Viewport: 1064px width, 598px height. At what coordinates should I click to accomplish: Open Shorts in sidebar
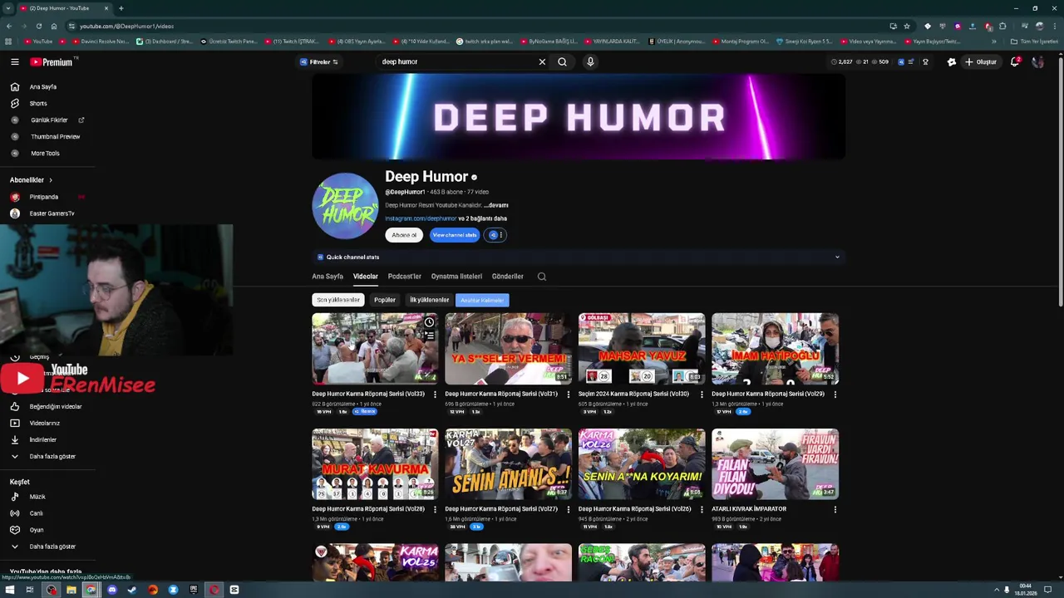tap(38, 103)
